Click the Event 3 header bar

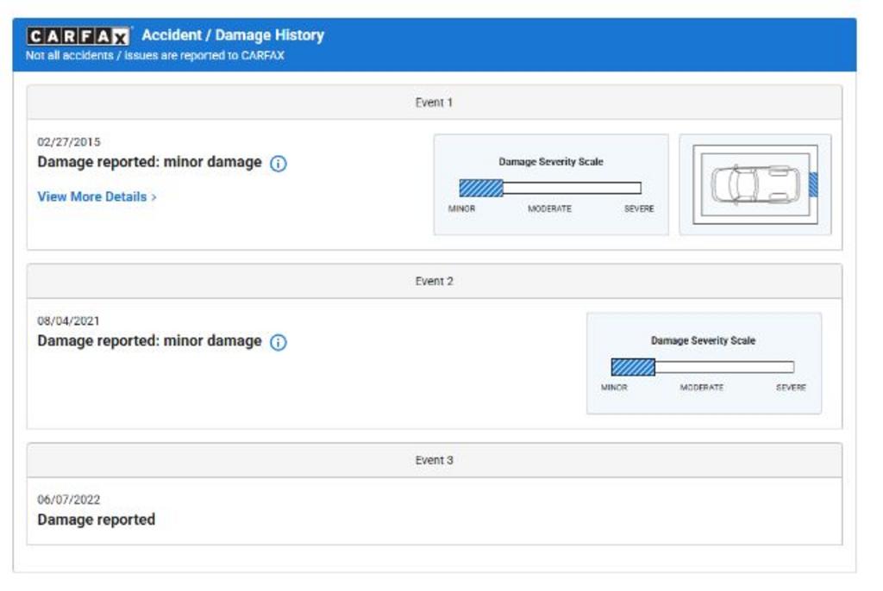434,461
